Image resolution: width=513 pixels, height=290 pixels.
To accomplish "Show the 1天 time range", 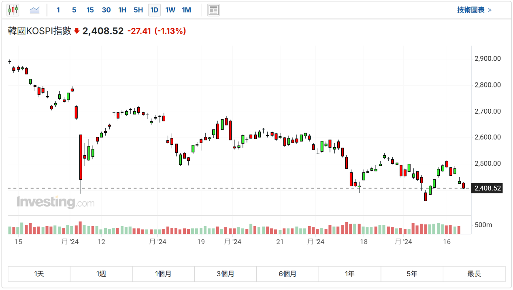I will click(x=39, y=274).
